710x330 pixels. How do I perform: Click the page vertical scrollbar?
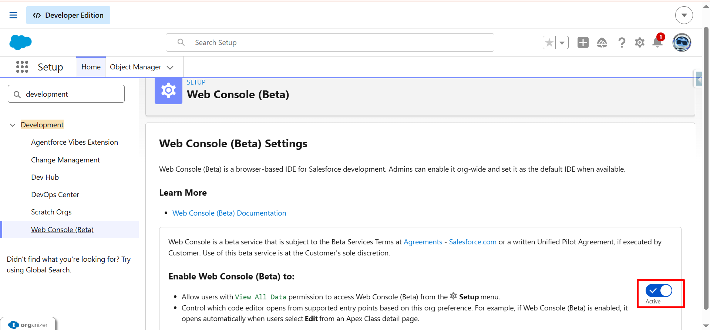point(706,168)
